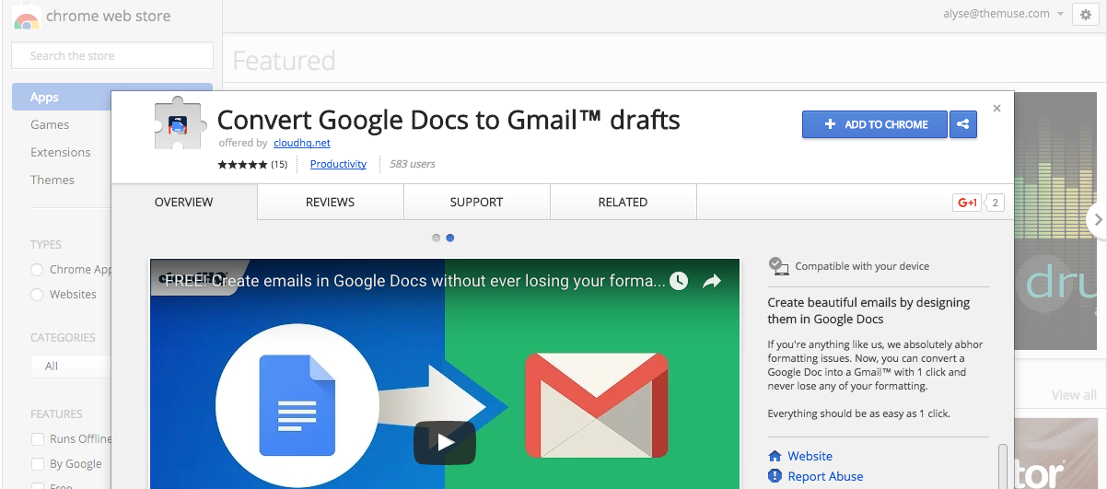Screen dimensions: 1107x489
Task: Select the Websites radio button
Action: tap(37, 295)
